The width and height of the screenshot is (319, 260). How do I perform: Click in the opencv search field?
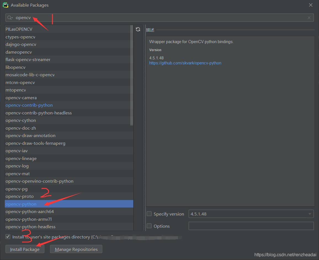click(x=159, y=18)
